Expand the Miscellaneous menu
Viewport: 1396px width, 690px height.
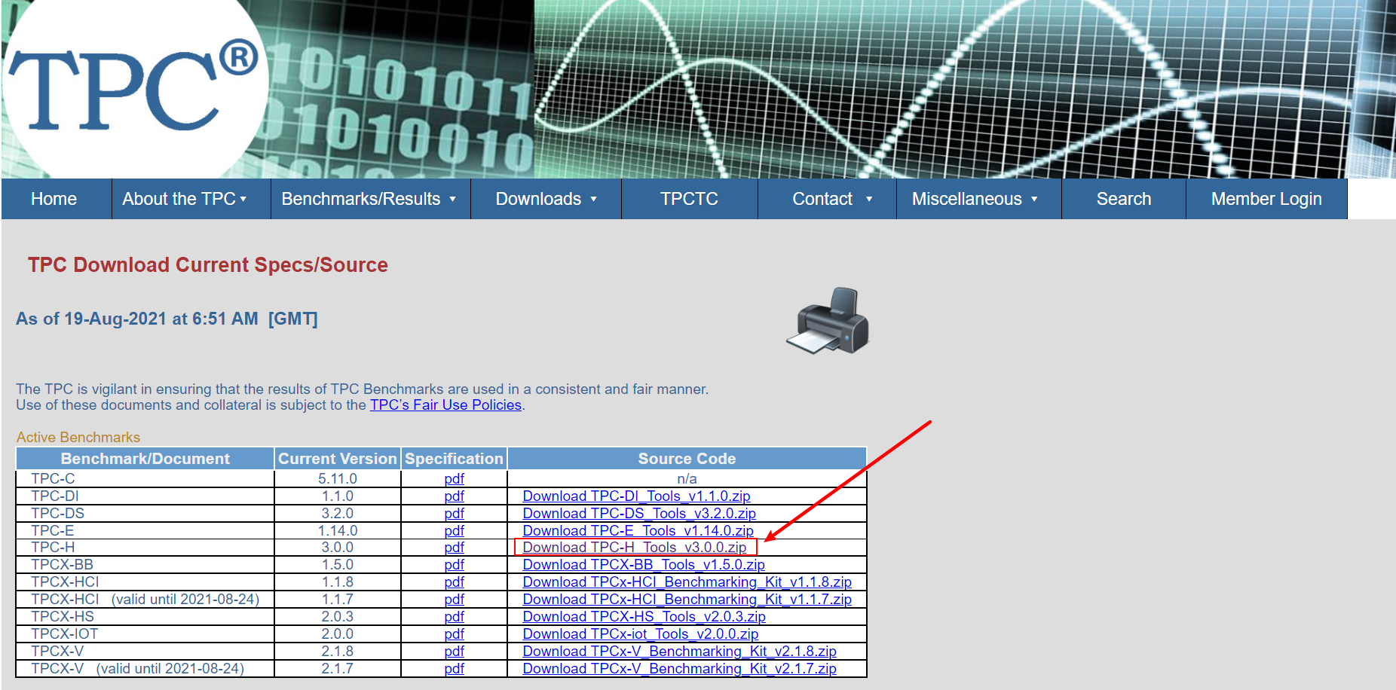pos(975,199)
